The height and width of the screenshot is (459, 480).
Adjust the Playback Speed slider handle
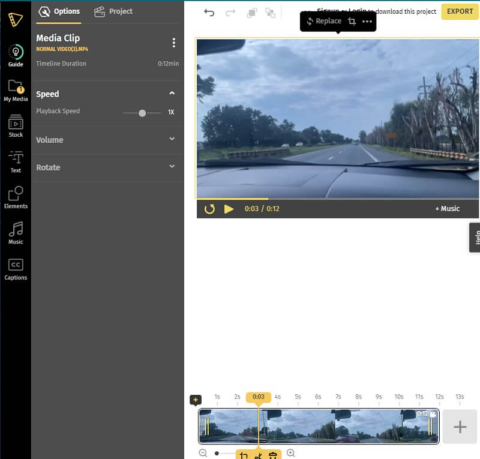pos(142,113)
